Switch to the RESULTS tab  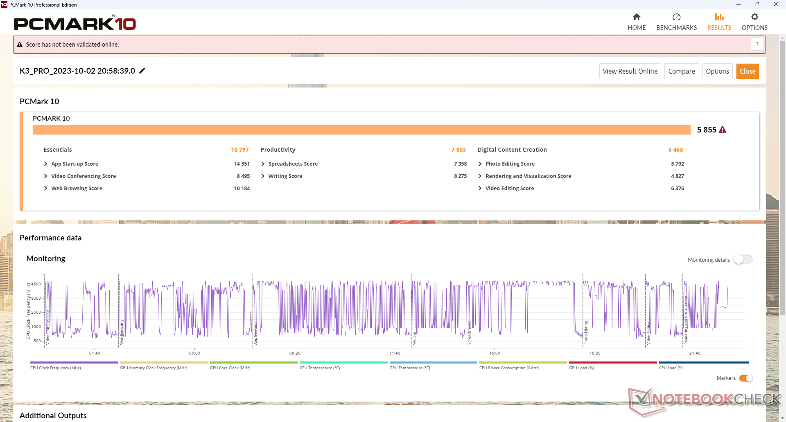pos(719,22)
